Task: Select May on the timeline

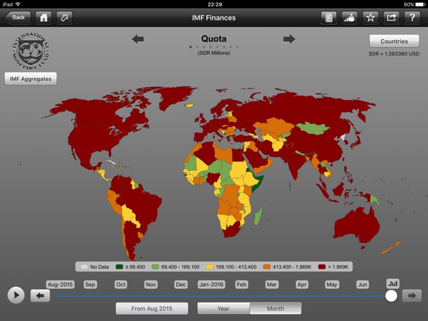Action: pyautogui.click(x=332, y=285)
